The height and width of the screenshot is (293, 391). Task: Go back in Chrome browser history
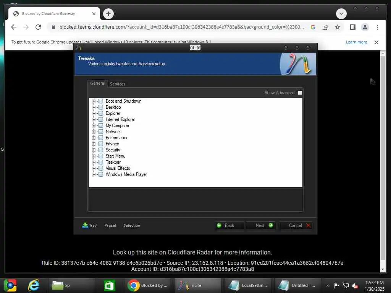point(14,27)
